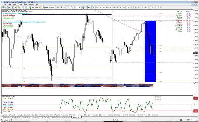Zoom out on the chart
This screenshot has height=122, width=199.
click(72, 7)
